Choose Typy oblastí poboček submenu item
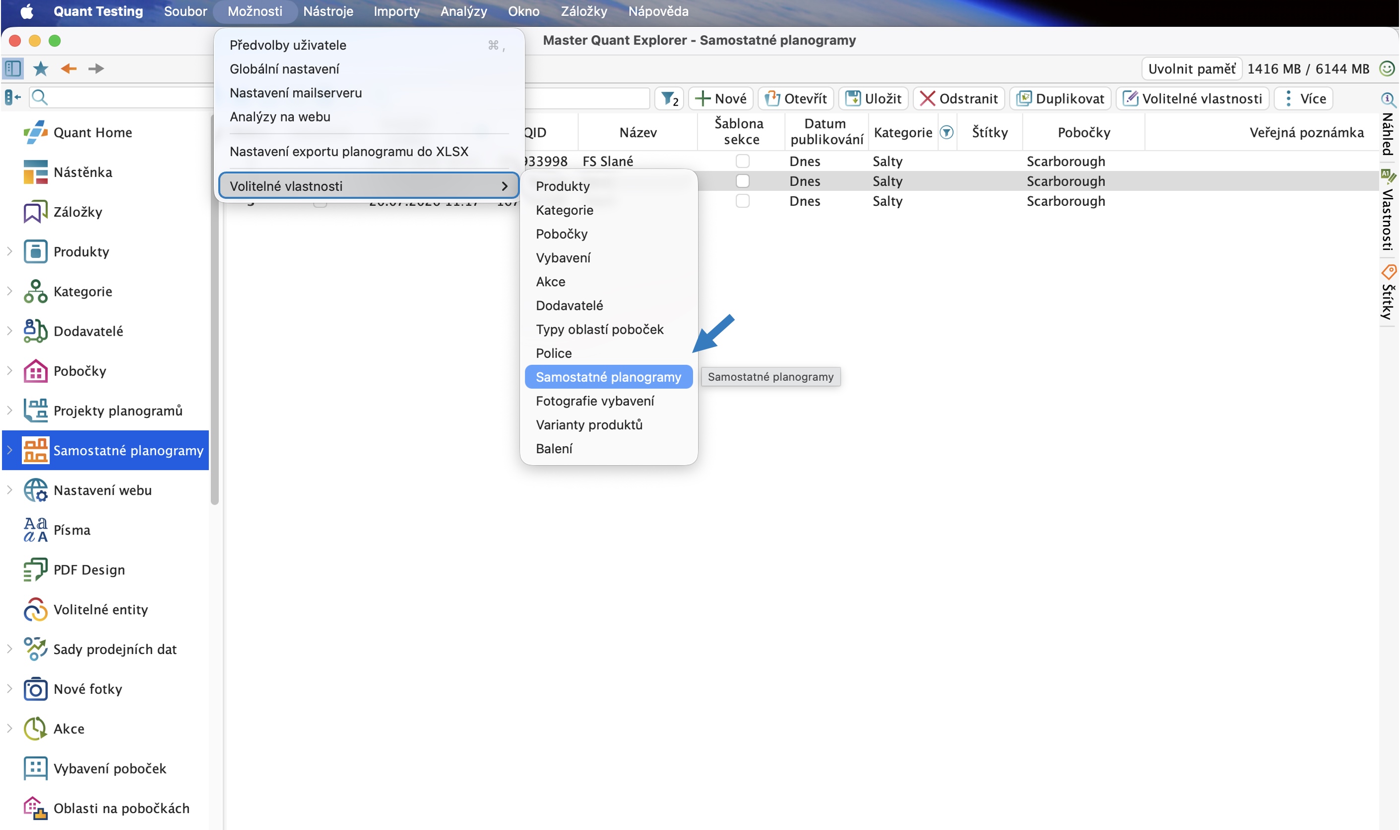Viewport: 1400px width, 830px height. 608,329
